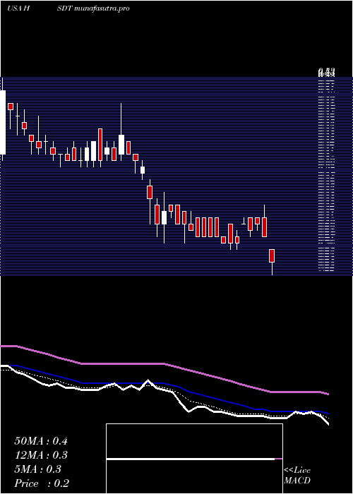Click the 'munafasutra.pro' chart title text
This screenshot has width=353, height=494.
(x=103, y=8)
